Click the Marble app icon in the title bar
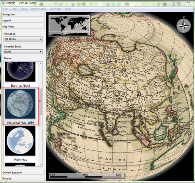 [3, 3]
